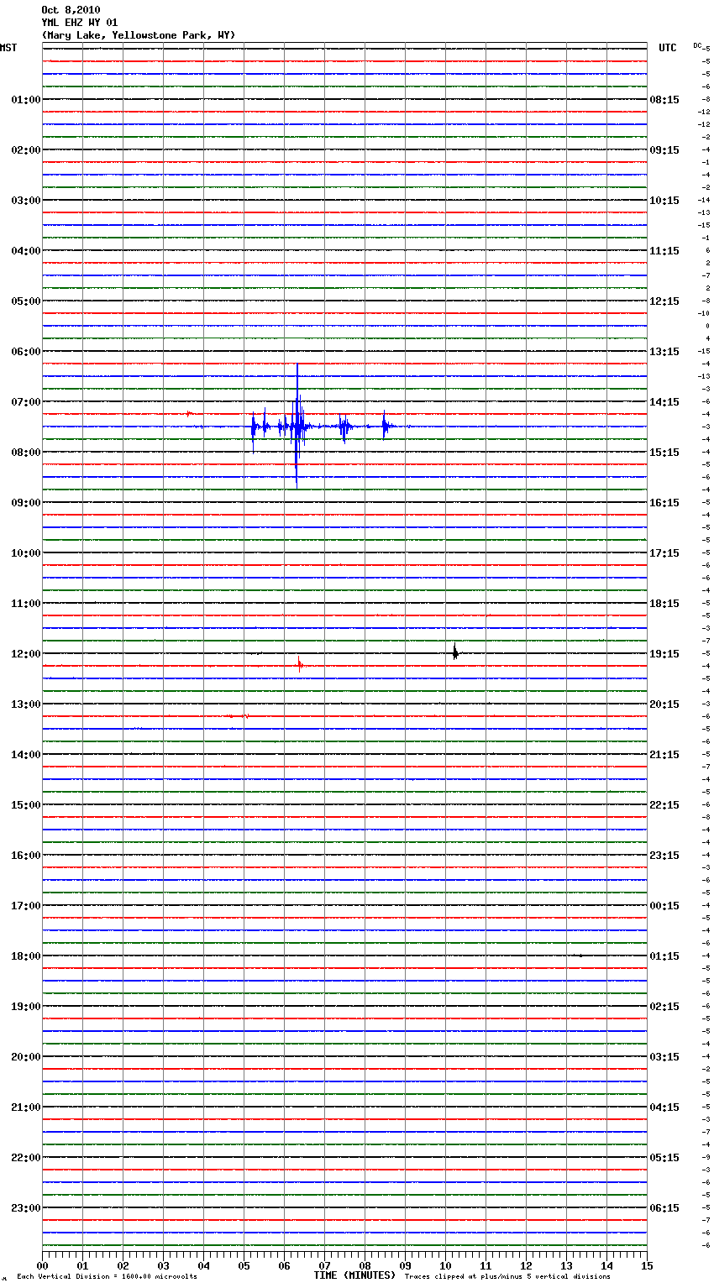Click minute tick label "03" on the bottom axis
The width and height of the screenshot is (714, 1288).
click(163, 1265)
